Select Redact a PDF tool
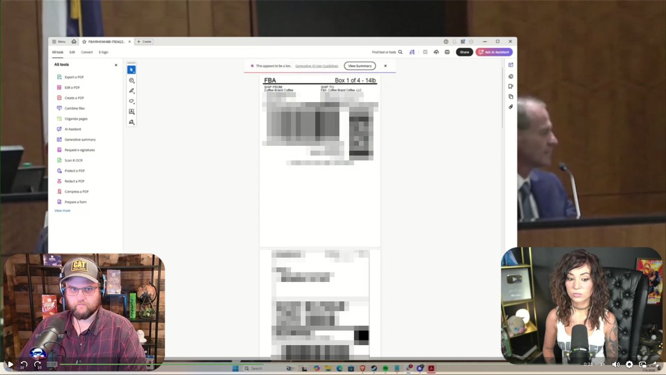This screenshot has width=666, height=375. tap(70, 181)
